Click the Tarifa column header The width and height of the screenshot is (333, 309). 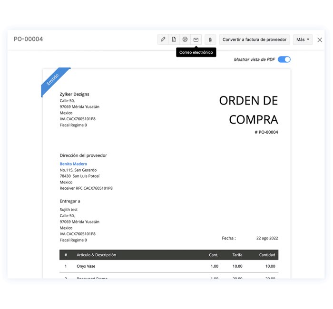pyautogui.click(x=237, y=255)
